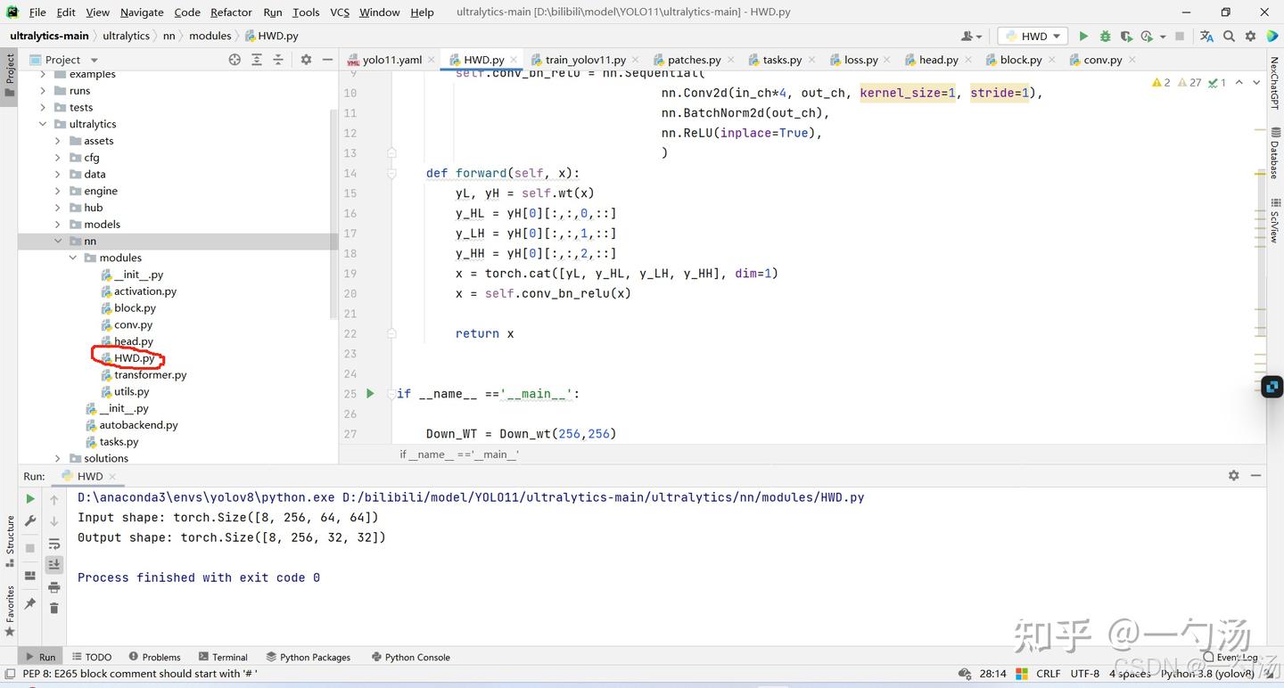The height and width of the screenshot is (688, 1284).
Task: Click the Run panel stop square
Action: point(30,547)
